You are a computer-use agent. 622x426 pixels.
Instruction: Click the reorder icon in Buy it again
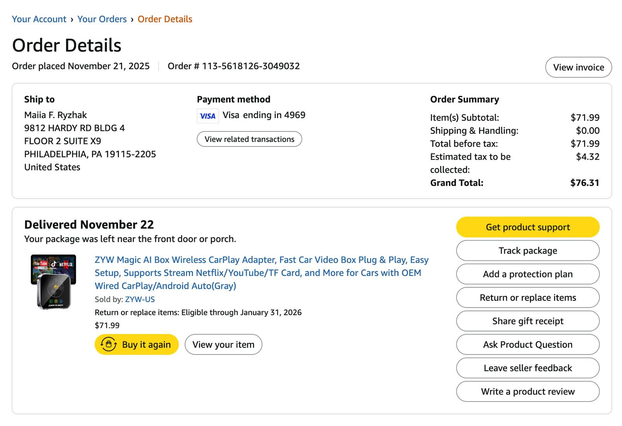coord(108,344)
